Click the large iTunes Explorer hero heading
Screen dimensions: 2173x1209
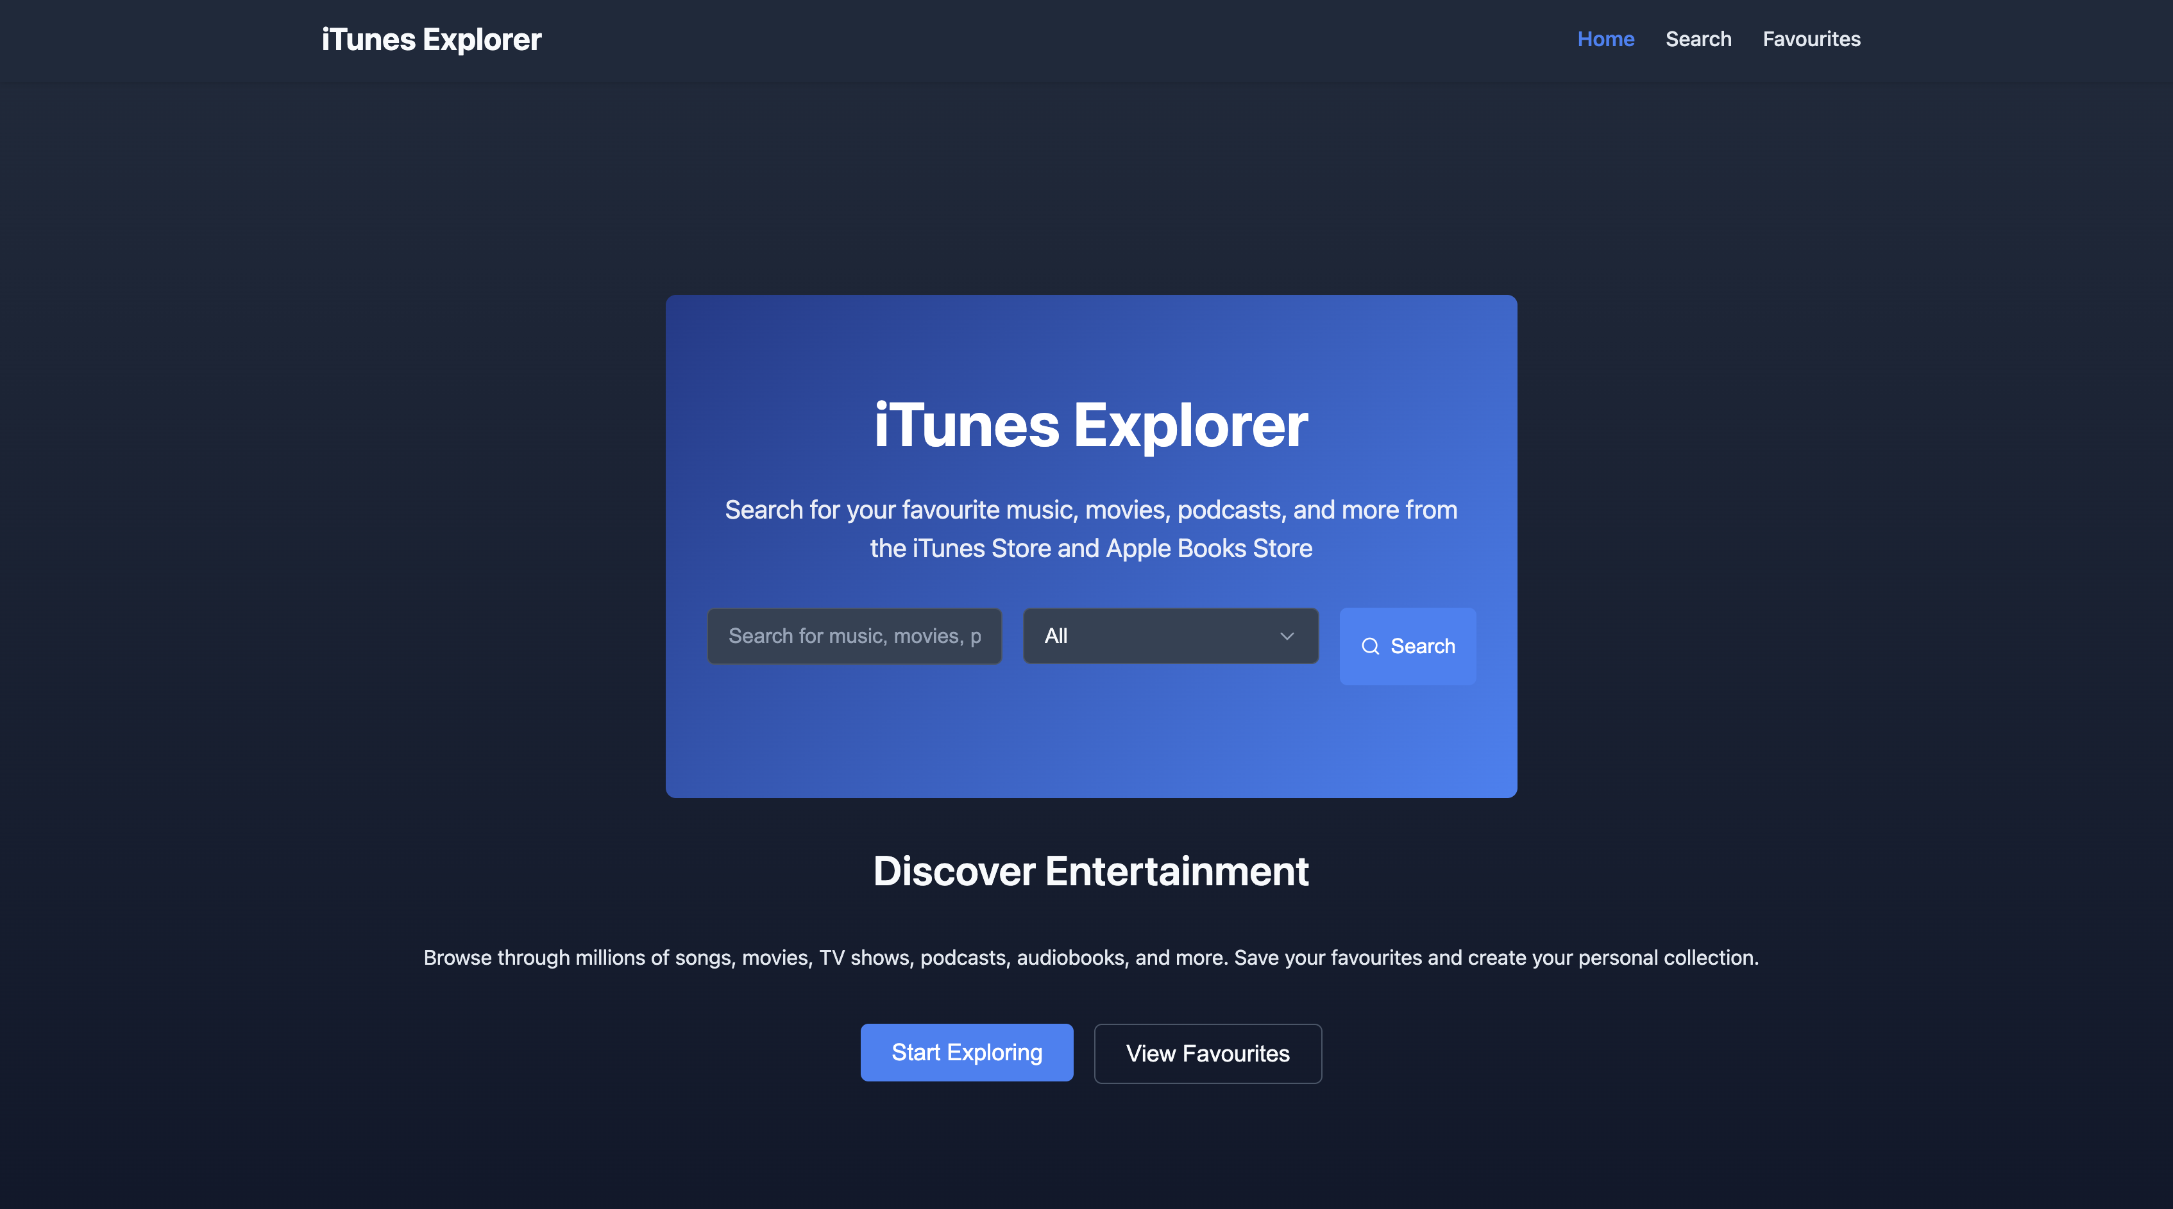click(x=1091, y=426)
